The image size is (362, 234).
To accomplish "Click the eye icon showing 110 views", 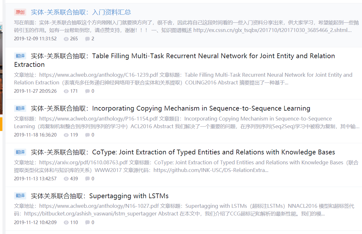I will coord(67,222).
